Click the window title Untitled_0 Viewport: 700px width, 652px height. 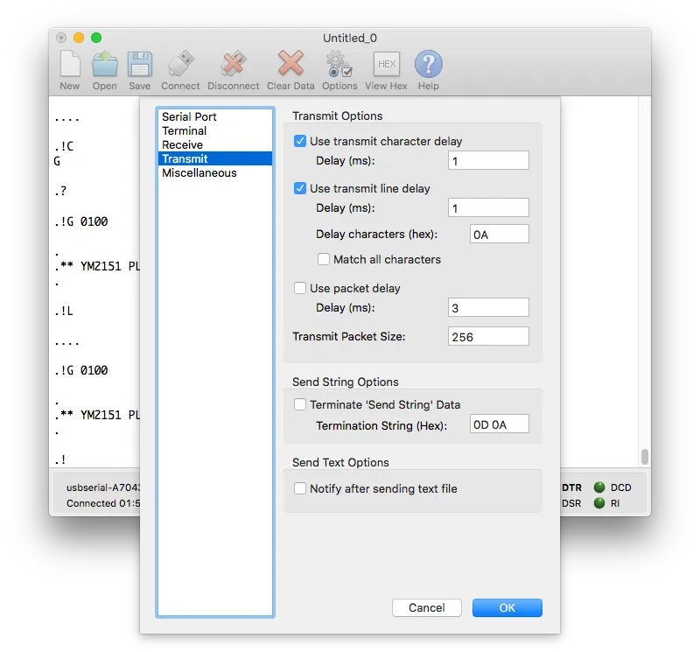pos(350,38)
